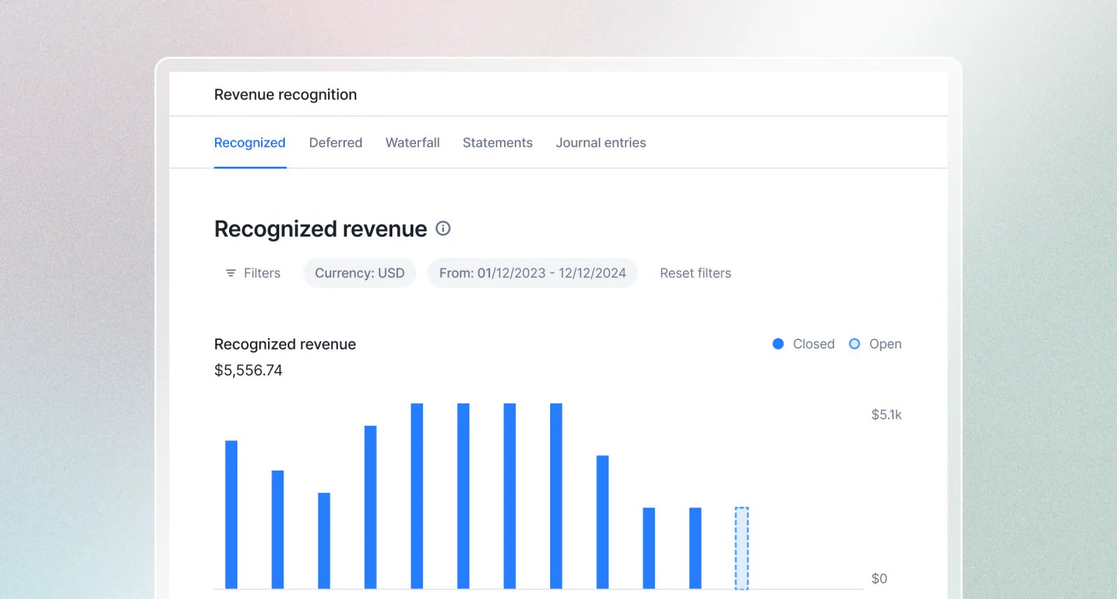Click the info icon beside Recognized revenue

pos(443,228)
